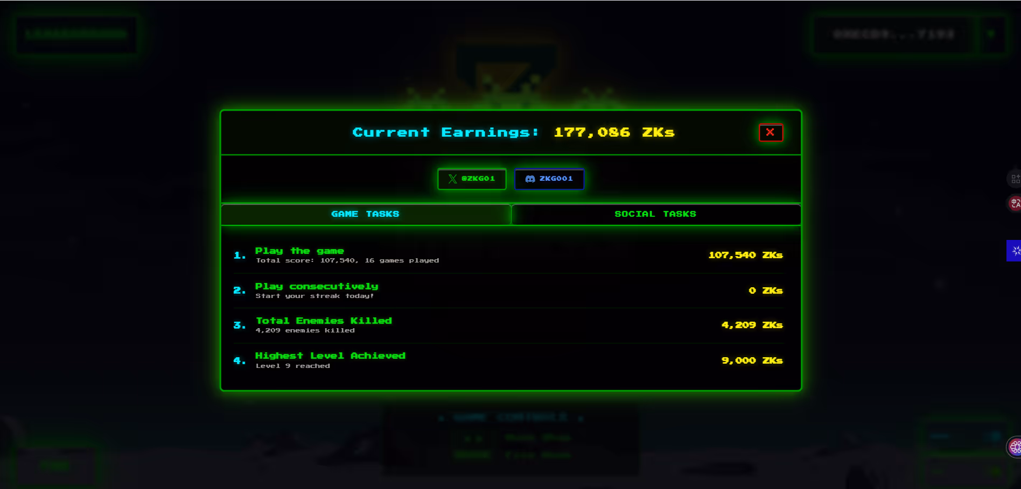Click the 4,209 ZKs reward amount

click(751, 325)
